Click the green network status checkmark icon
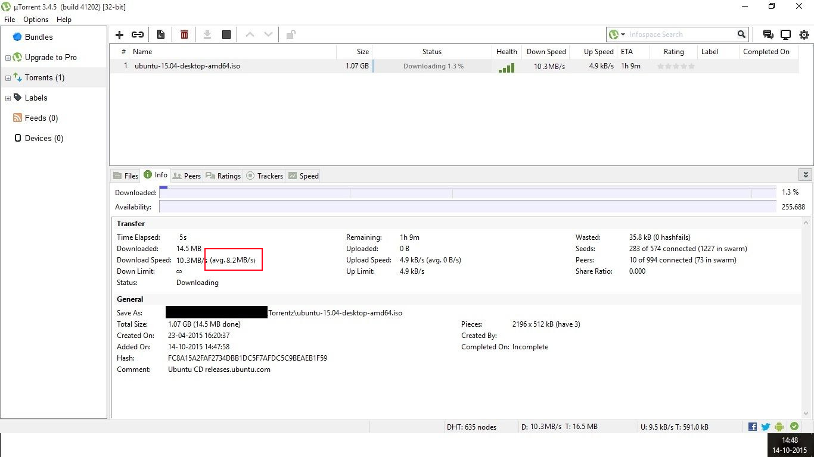This screenshot has height=457, width=814. [x=794, y=427]
